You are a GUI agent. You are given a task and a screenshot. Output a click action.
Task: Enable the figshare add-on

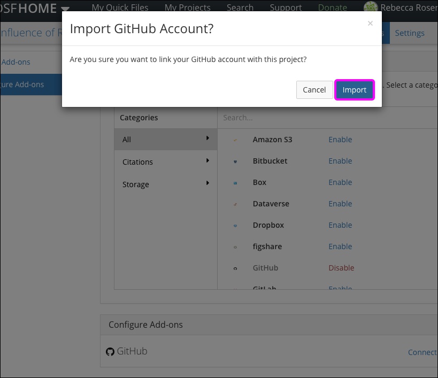[x=340, y=246]
